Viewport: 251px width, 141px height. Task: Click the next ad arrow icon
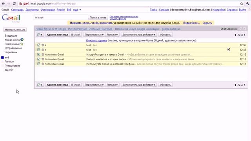pyautogui.click(x=244, y=29)
